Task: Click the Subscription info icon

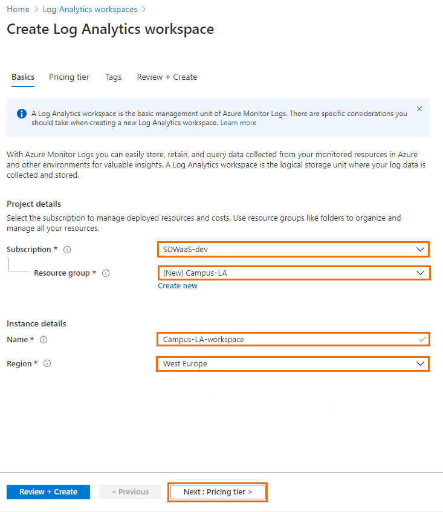Action: click(67, 250)
